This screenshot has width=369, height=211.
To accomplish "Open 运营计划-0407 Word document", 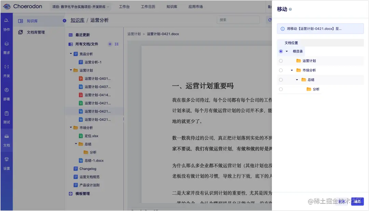I will click(98, 87).
